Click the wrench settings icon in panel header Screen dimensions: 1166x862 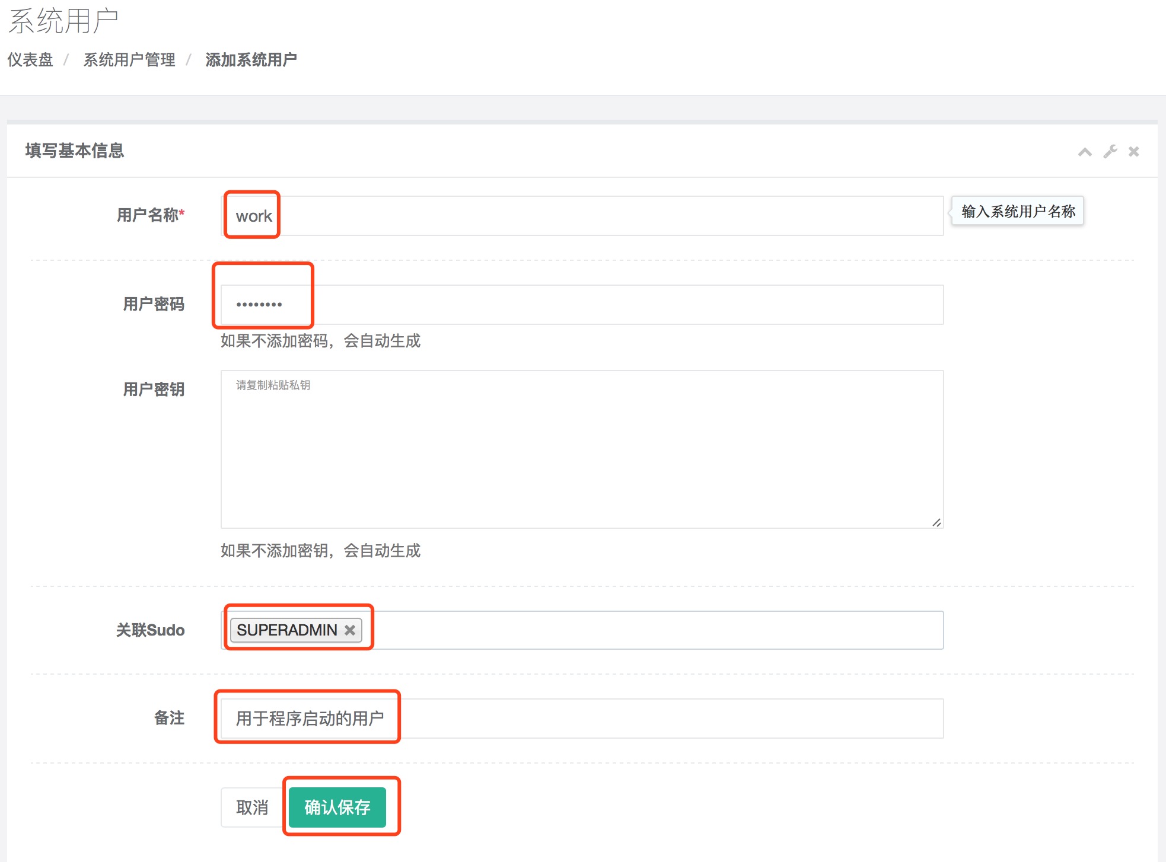pyautogui.click(x=1110, y=152)
